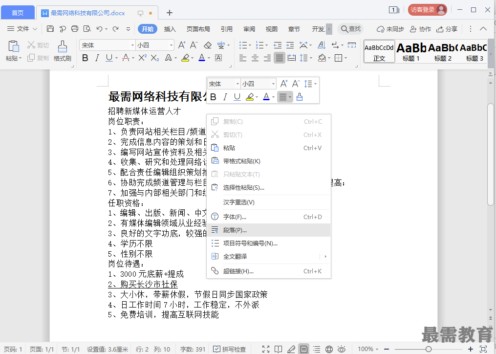
Task: Toggle Underline in the mini toolbar
Action: (x=237, y=97)
